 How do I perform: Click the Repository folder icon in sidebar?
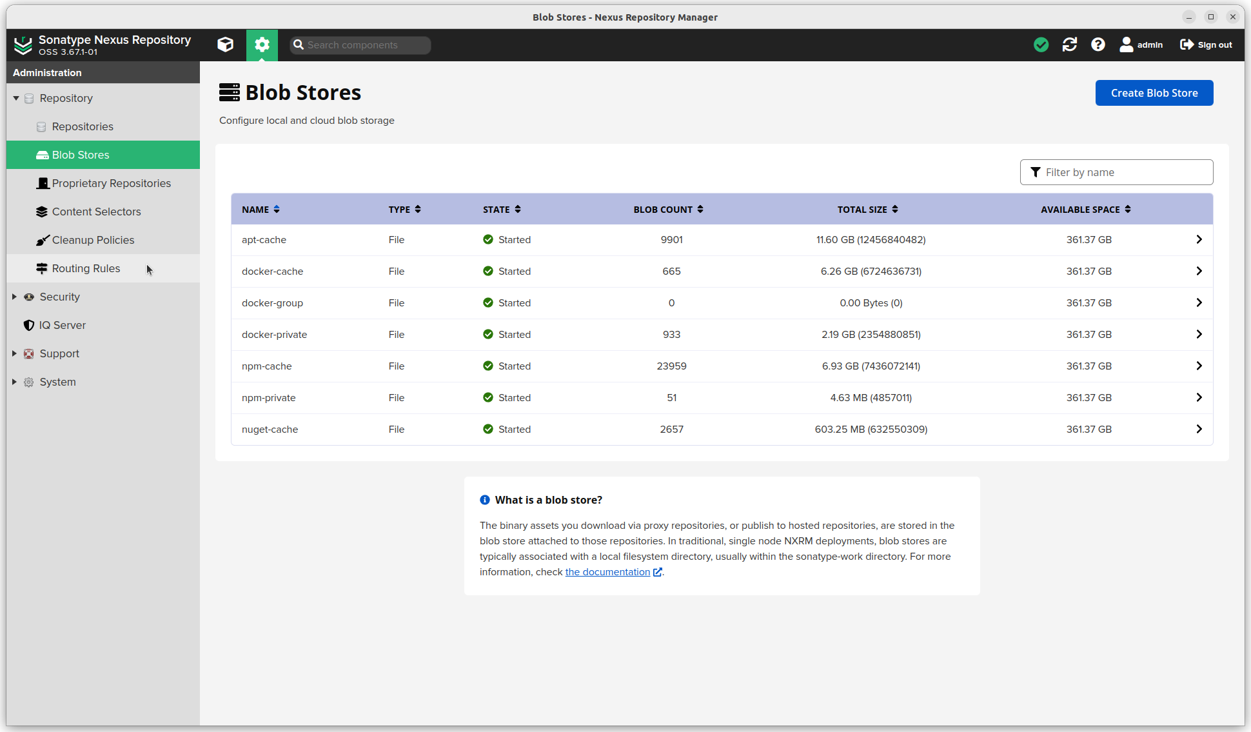pos(29,98)
